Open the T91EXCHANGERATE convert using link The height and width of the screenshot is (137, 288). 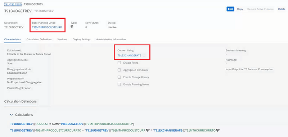(129, 55)
